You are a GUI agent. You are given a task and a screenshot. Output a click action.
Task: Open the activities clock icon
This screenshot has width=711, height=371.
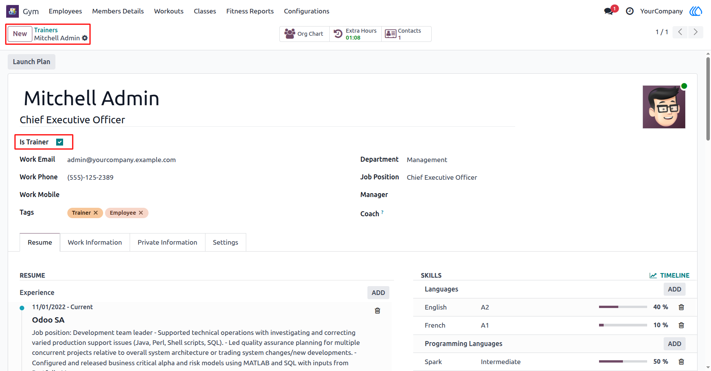(x=630, y=11)
